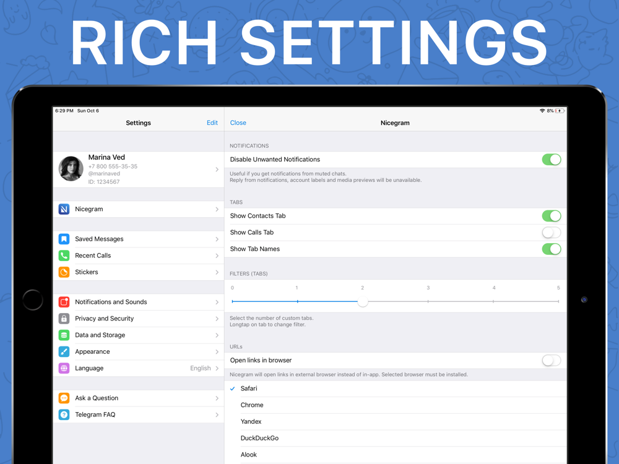Open Notifications and Sounds item
The height and width of the screenshot is (464, 619).
(139, 303)
